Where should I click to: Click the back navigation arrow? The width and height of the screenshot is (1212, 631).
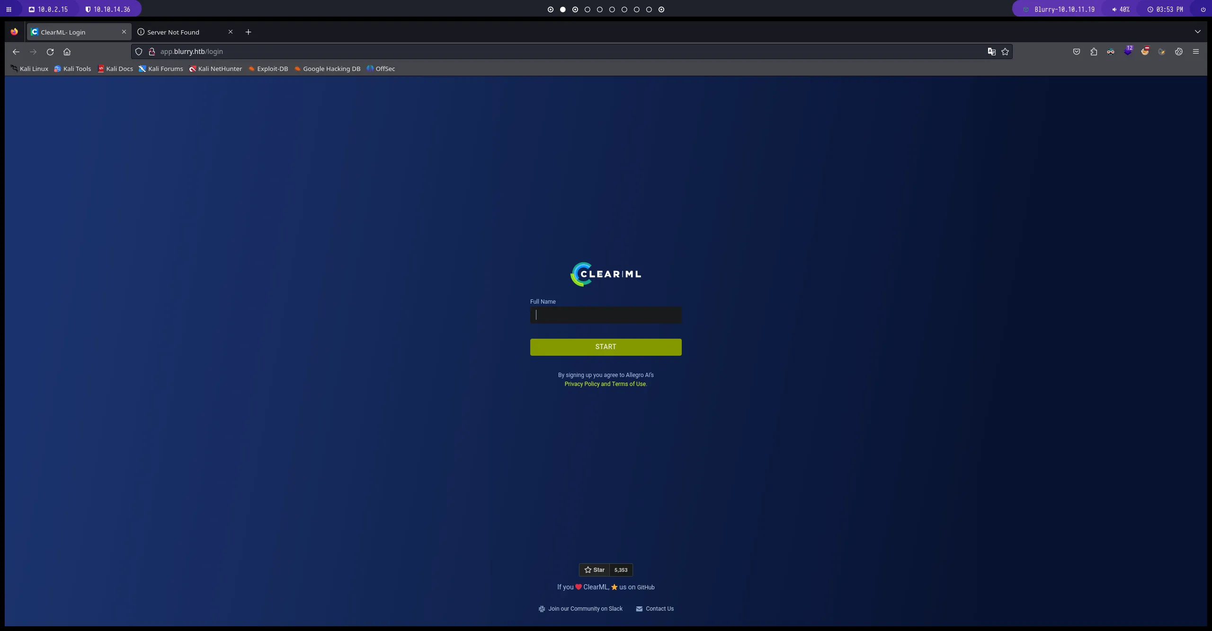pos(16,52)
